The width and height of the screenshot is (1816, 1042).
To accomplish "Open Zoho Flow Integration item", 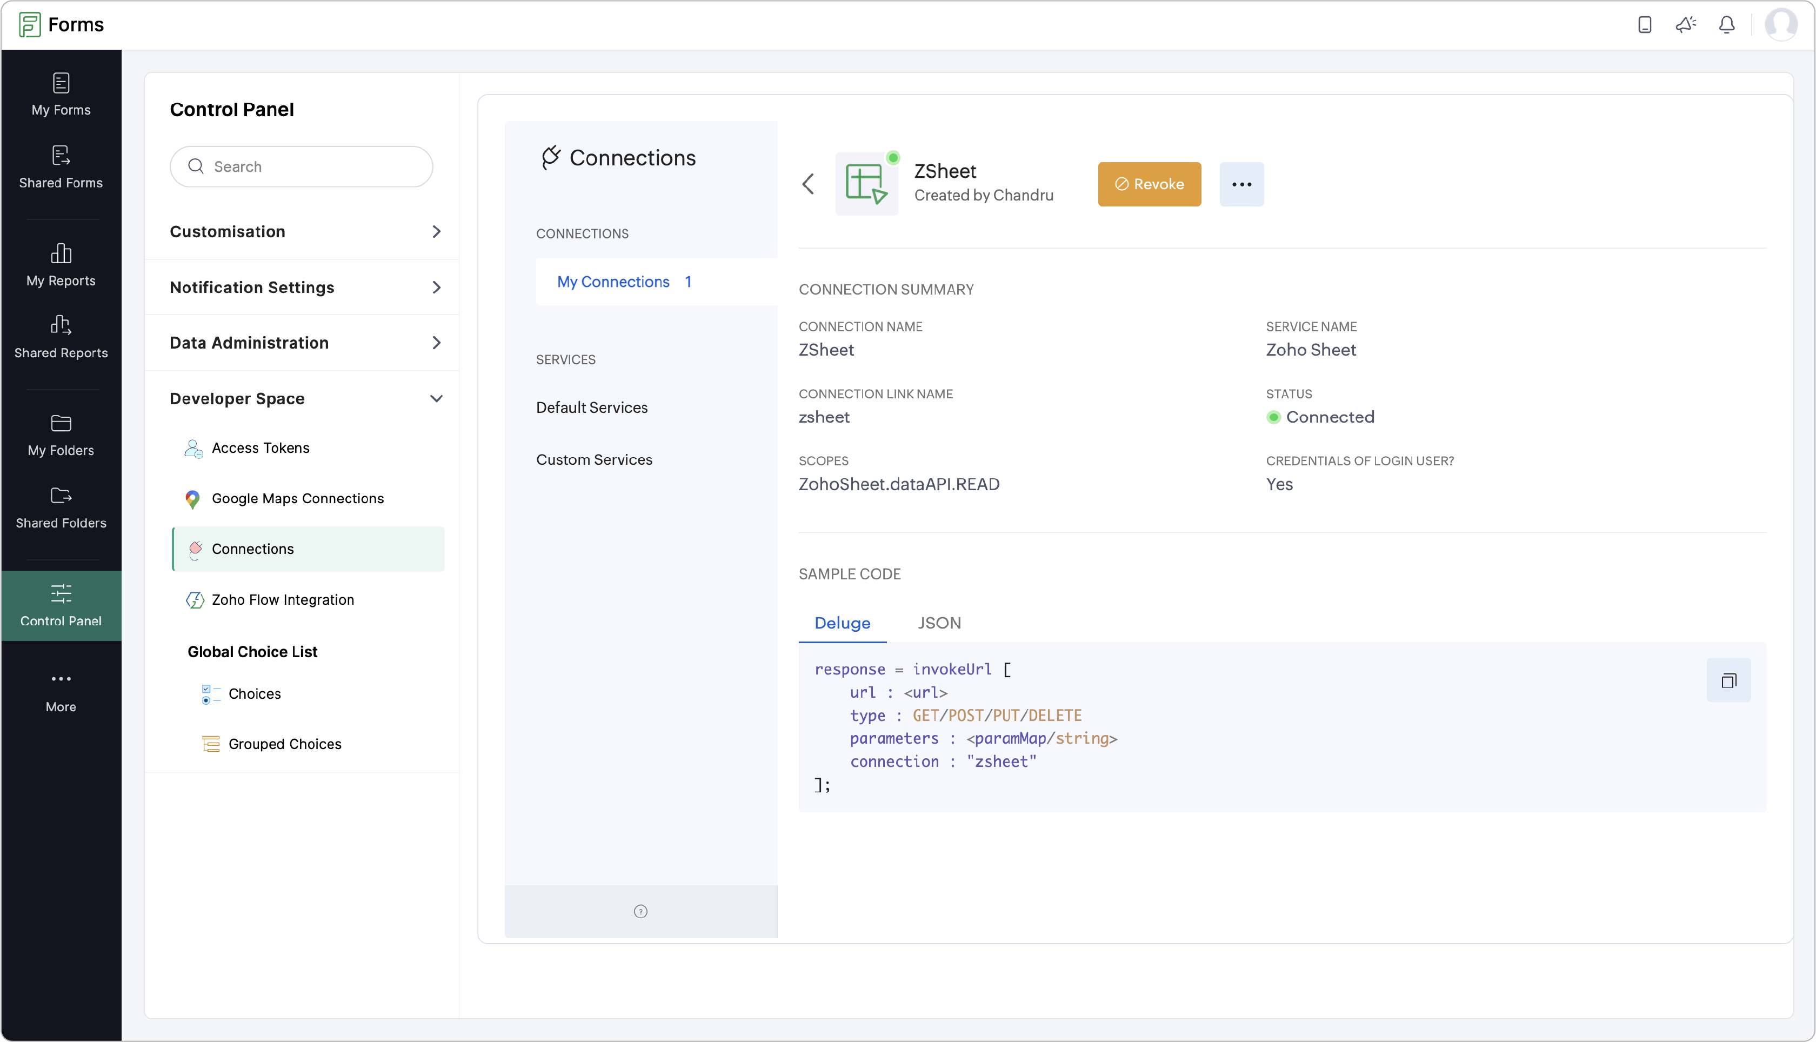I will click(x=283, y=600).
